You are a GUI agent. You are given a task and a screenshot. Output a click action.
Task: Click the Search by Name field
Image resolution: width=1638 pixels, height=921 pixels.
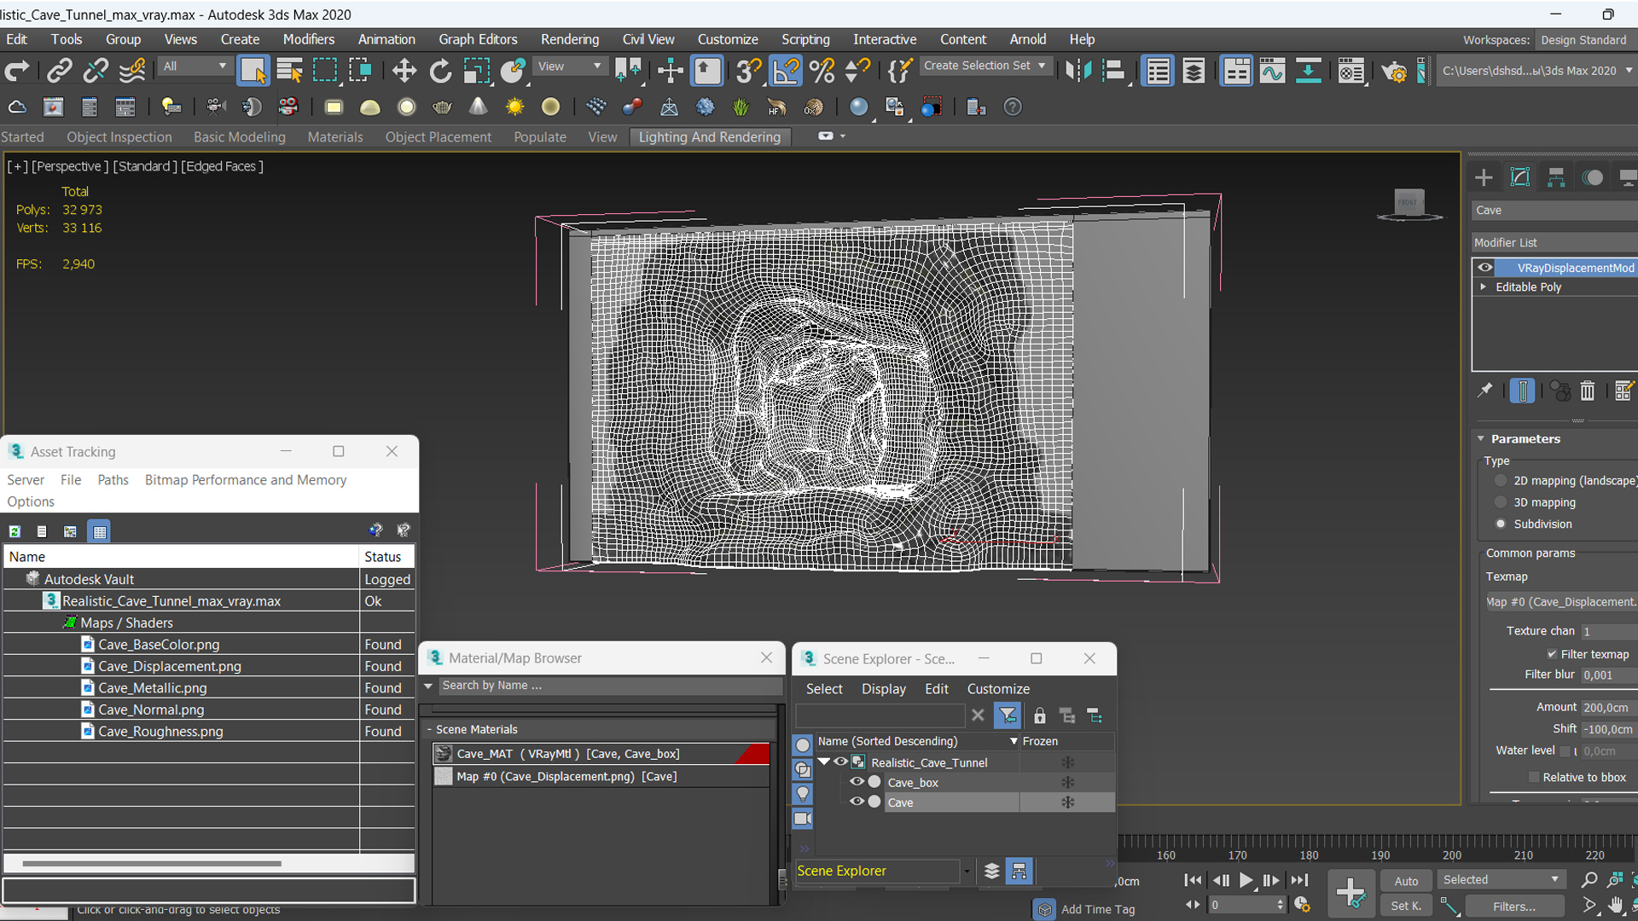click(x=611, y=686)
